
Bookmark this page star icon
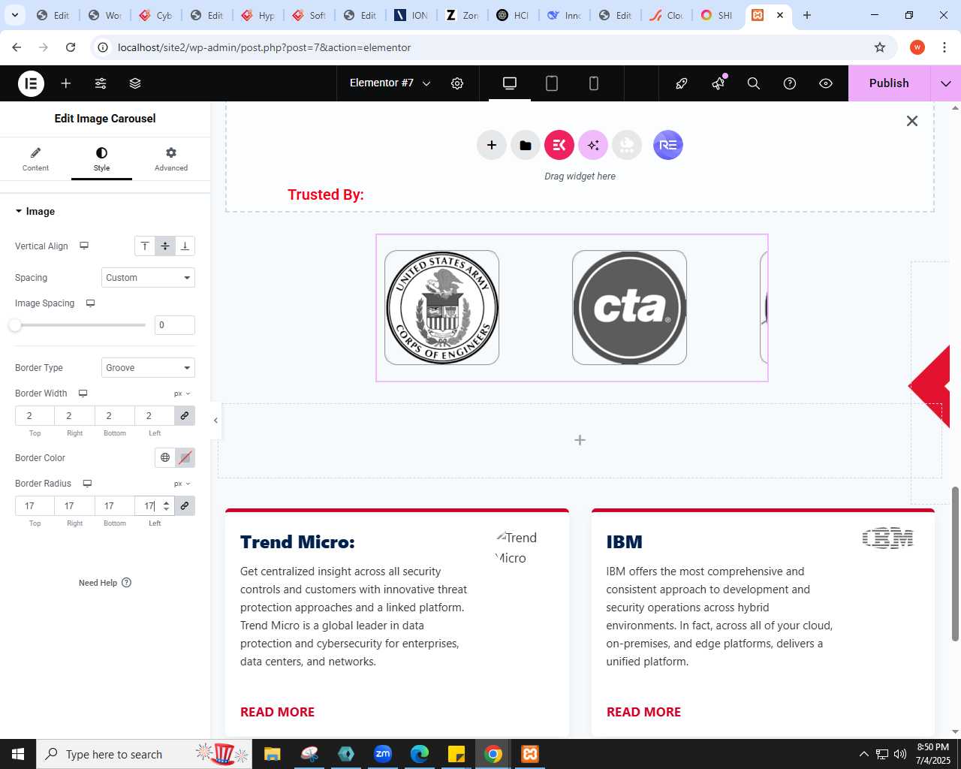[x=880, y=47]
